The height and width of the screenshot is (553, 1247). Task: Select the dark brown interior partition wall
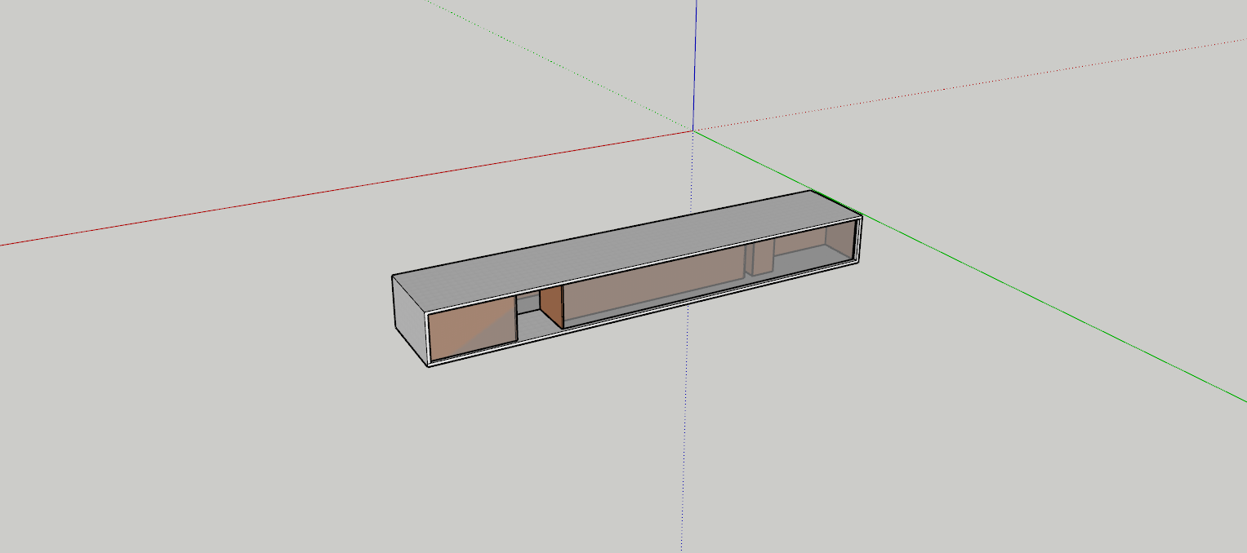pos(552,306)
